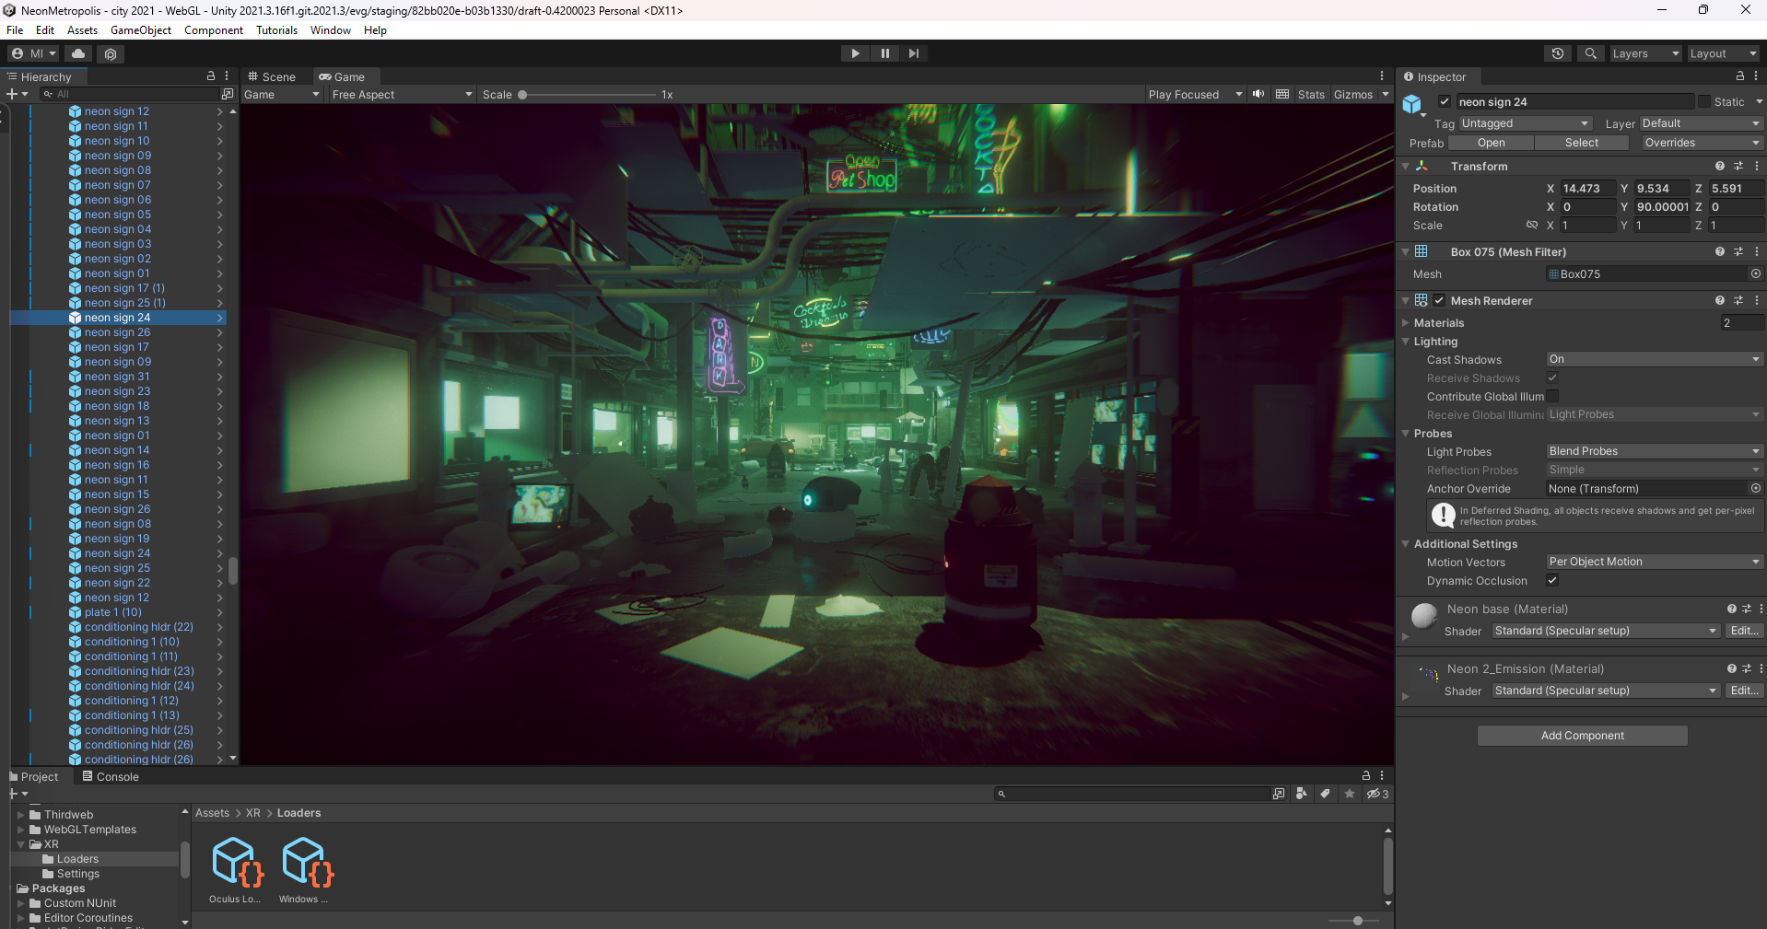The width and height of the screenshot is (1767, 929).
Task: Open the GameObject menu
Action: click(x=140, y=30)
